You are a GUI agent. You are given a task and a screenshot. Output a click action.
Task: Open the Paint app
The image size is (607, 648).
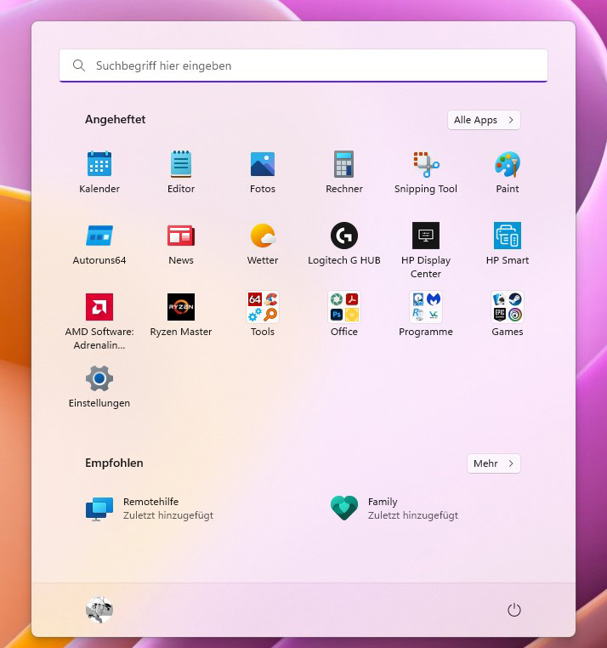click(x=507, y=172)
